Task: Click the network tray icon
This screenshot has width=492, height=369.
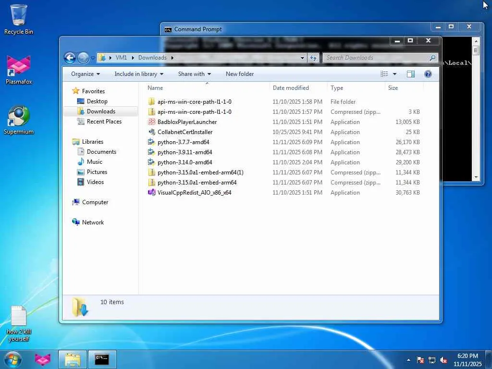Action: [432, 360]
